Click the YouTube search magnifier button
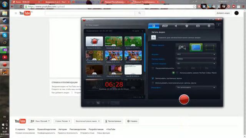This screenshot has height=138, width=246. pos(140,13)
